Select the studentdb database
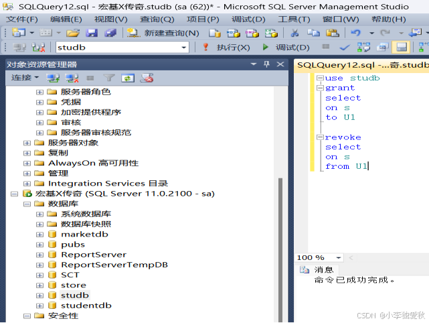Image resolution: width=429 pixels, height=323 pixels. tap(86, 306)
